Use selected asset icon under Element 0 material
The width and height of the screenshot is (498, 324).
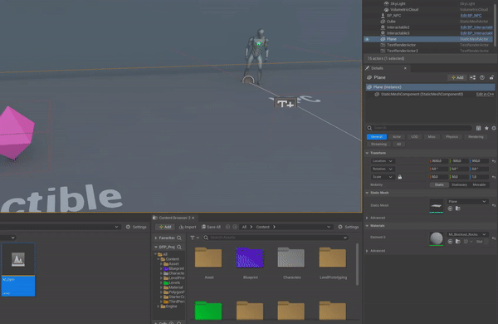[x=450, y=242]
